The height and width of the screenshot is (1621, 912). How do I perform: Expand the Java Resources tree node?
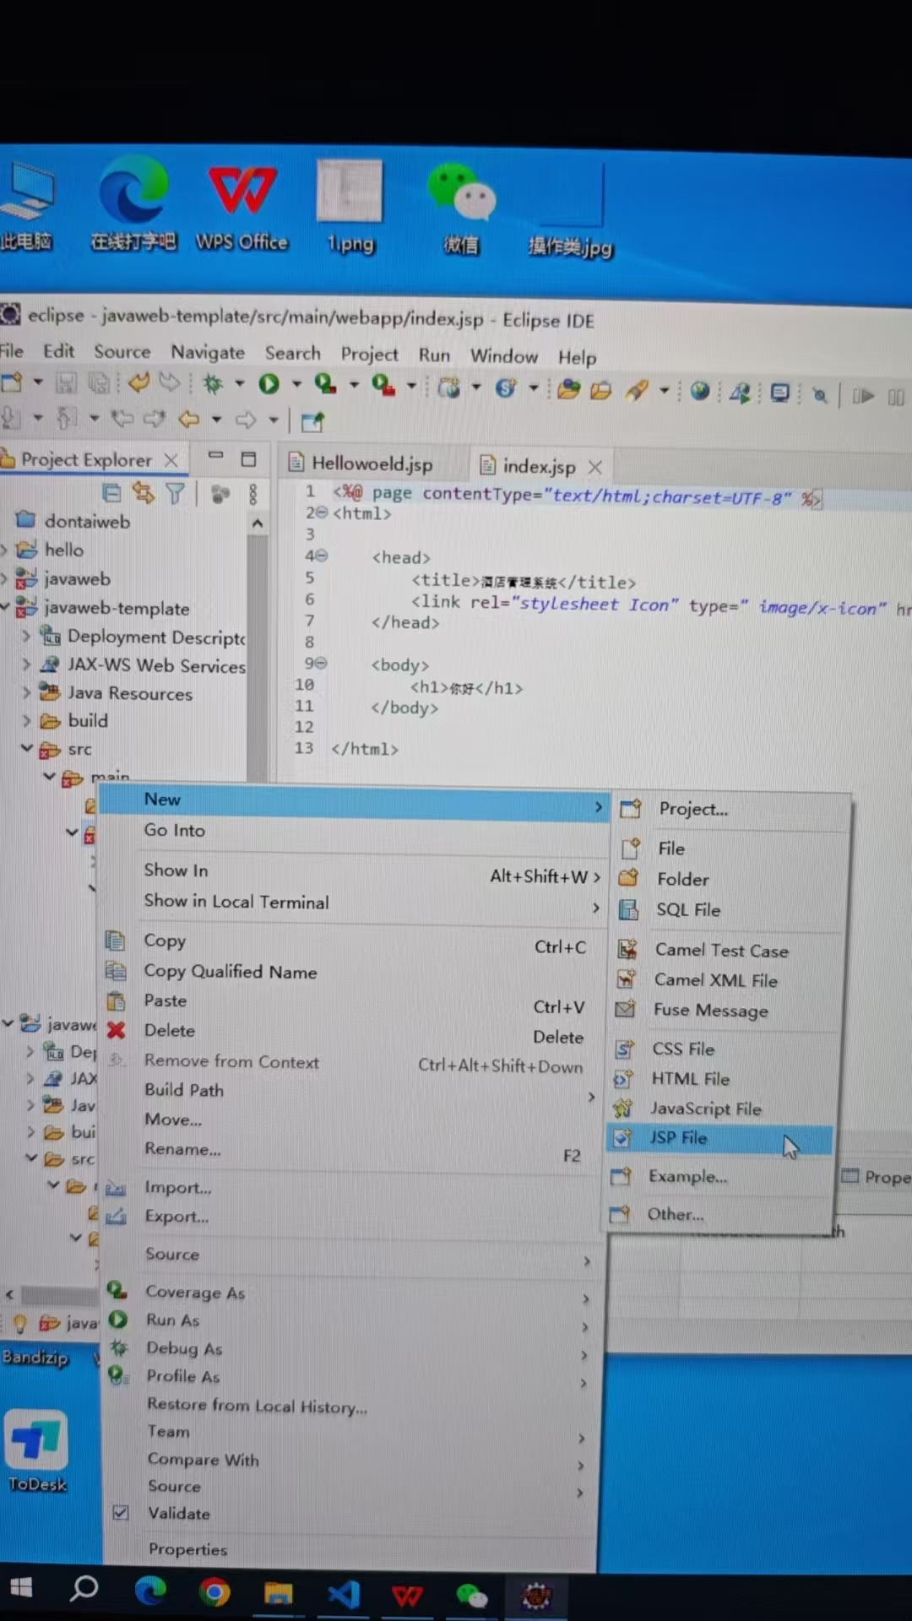(26, 693)
